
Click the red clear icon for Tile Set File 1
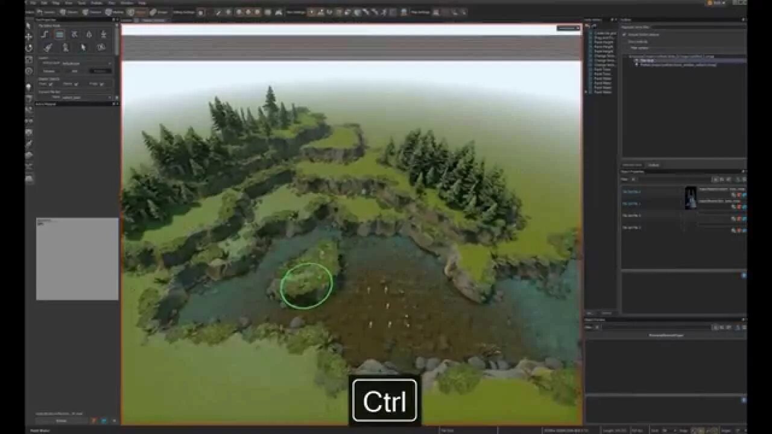pyautogui.click(x=739, y=195)
